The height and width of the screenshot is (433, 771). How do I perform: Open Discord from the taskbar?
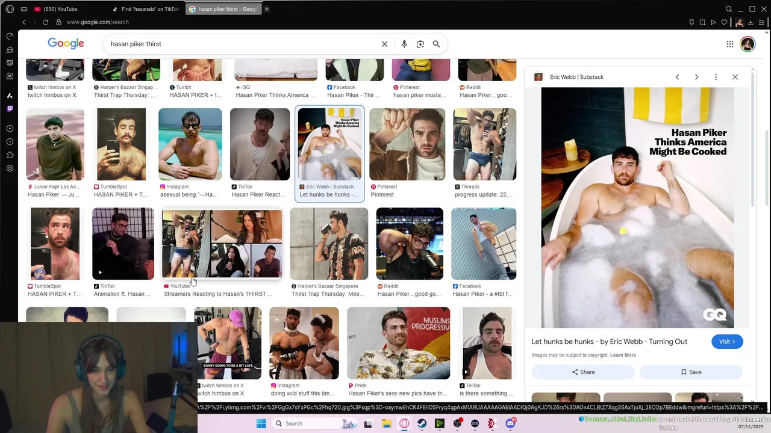pos(510,423)
